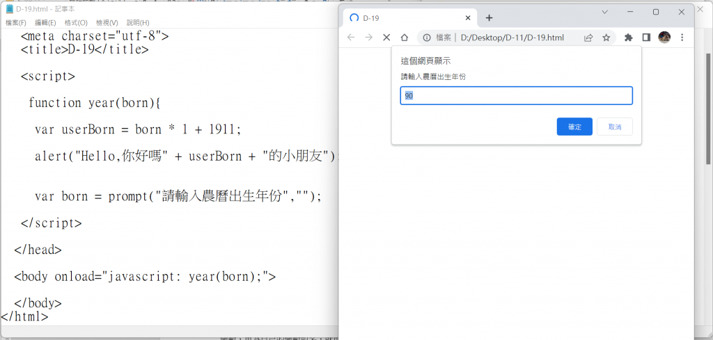Image resolution: width=713 pixels, height=340 pixels.
Task: Select the D-19 tab in Chrome
Action: point(411,18)
